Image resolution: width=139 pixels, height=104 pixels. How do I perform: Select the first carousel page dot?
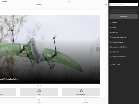click(x=37, y=86)
